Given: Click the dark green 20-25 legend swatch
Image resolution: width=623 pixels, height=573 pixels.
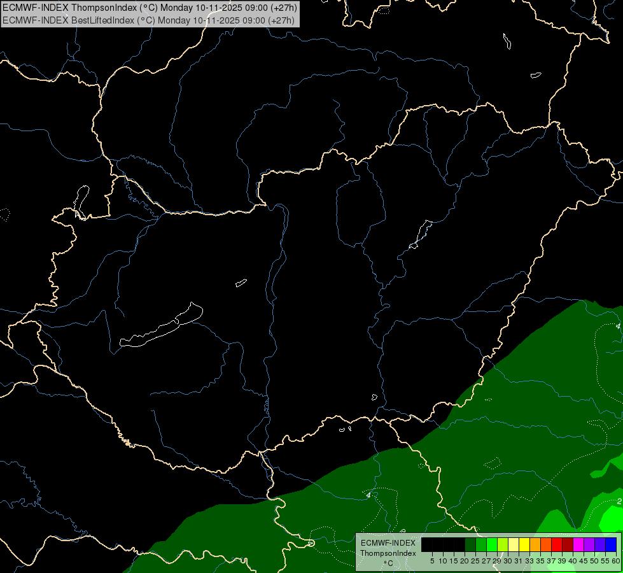Looking at the screenshot, I should click(470, 545).
